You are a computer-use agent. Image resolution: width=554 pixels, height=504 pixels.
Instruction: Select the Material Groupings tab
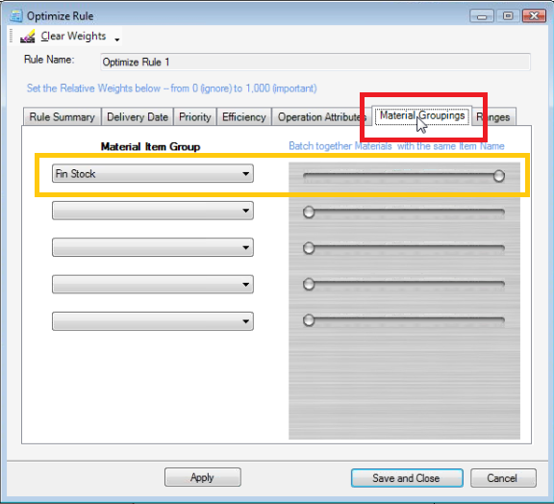point(422,115)
